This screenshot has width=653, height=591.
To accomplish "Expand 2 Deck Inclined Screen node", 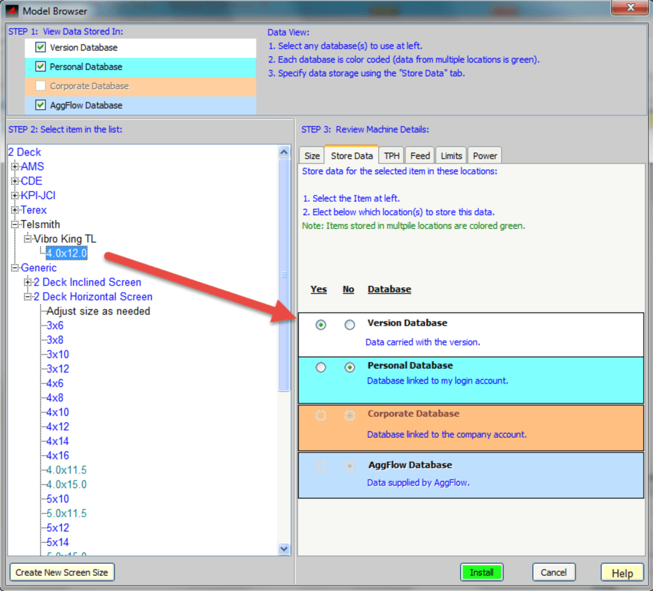I will pos(28,282).
